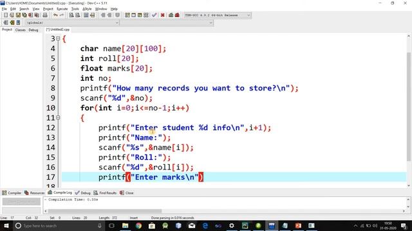Click the Open file toolbar icon
The image size is (412, 231).
(12, 15)
